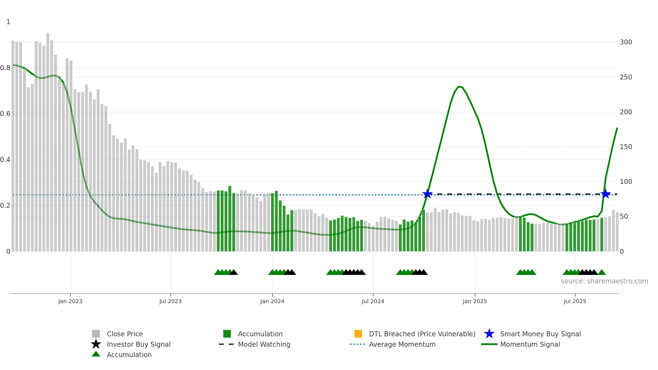Image resolution: width=658 pixels, height=370 pixels.
Task: Click the gray Close Price legend swatch
Action: click(x=96, y=334)
